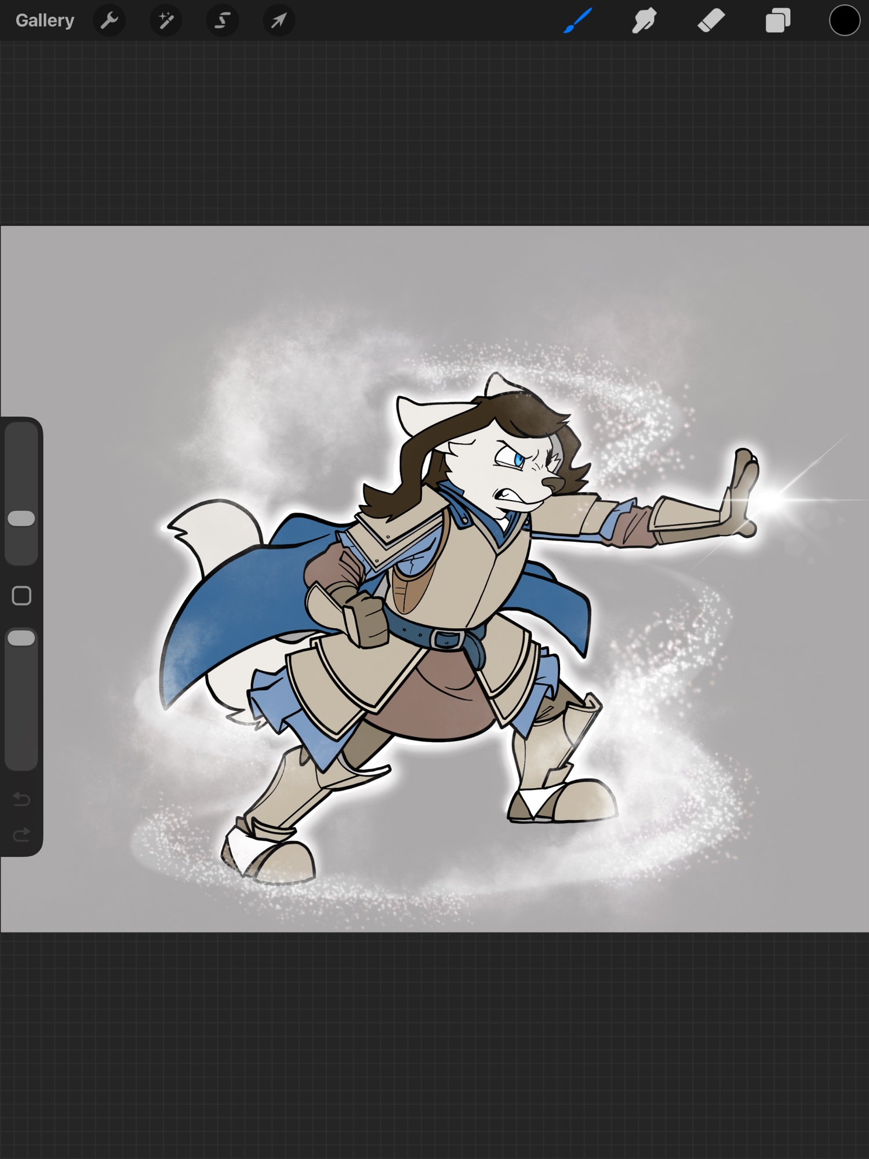
Task: Click the brush opacity slider handle
Action: click(x=21, y=638)
